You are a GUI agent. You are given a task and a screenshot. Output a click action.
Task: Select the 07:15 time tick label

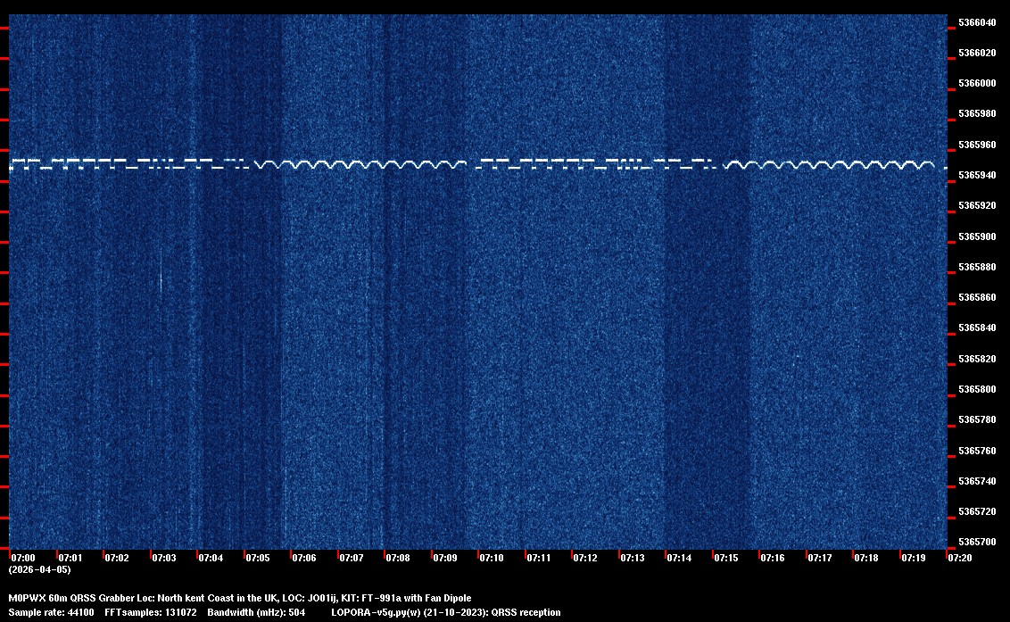[726, 558]
